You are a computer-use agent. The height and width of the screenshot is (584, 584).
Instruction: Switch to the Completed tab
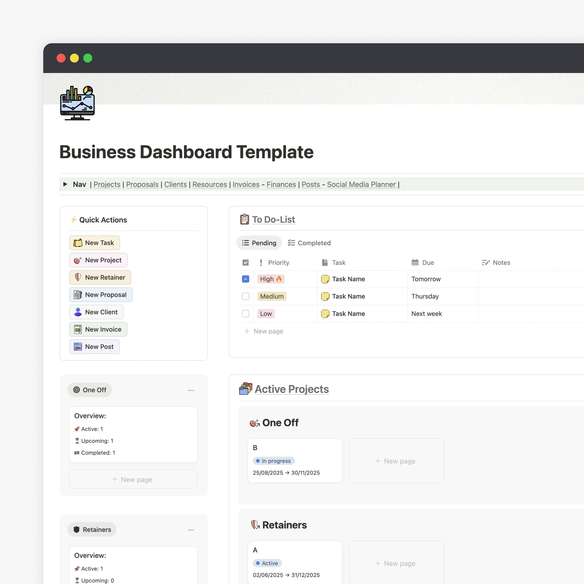(309, 243)
